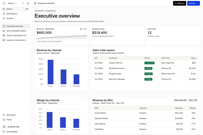Click the Decaf Blend SKU row
The height and width of the screenshot is (135, 203).
coord(145,124)
